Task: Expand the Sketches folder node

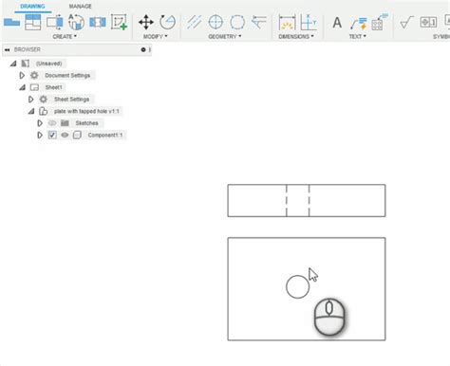Action: coord(40,123)
